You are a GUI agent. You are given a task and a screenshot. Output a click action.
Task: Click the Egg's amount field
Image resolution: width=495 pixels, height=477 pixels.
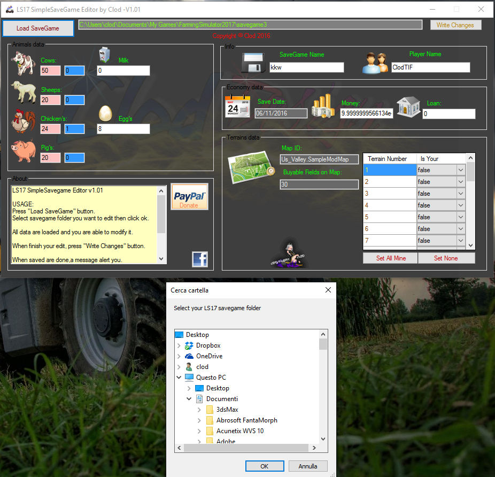click(123, 128)
